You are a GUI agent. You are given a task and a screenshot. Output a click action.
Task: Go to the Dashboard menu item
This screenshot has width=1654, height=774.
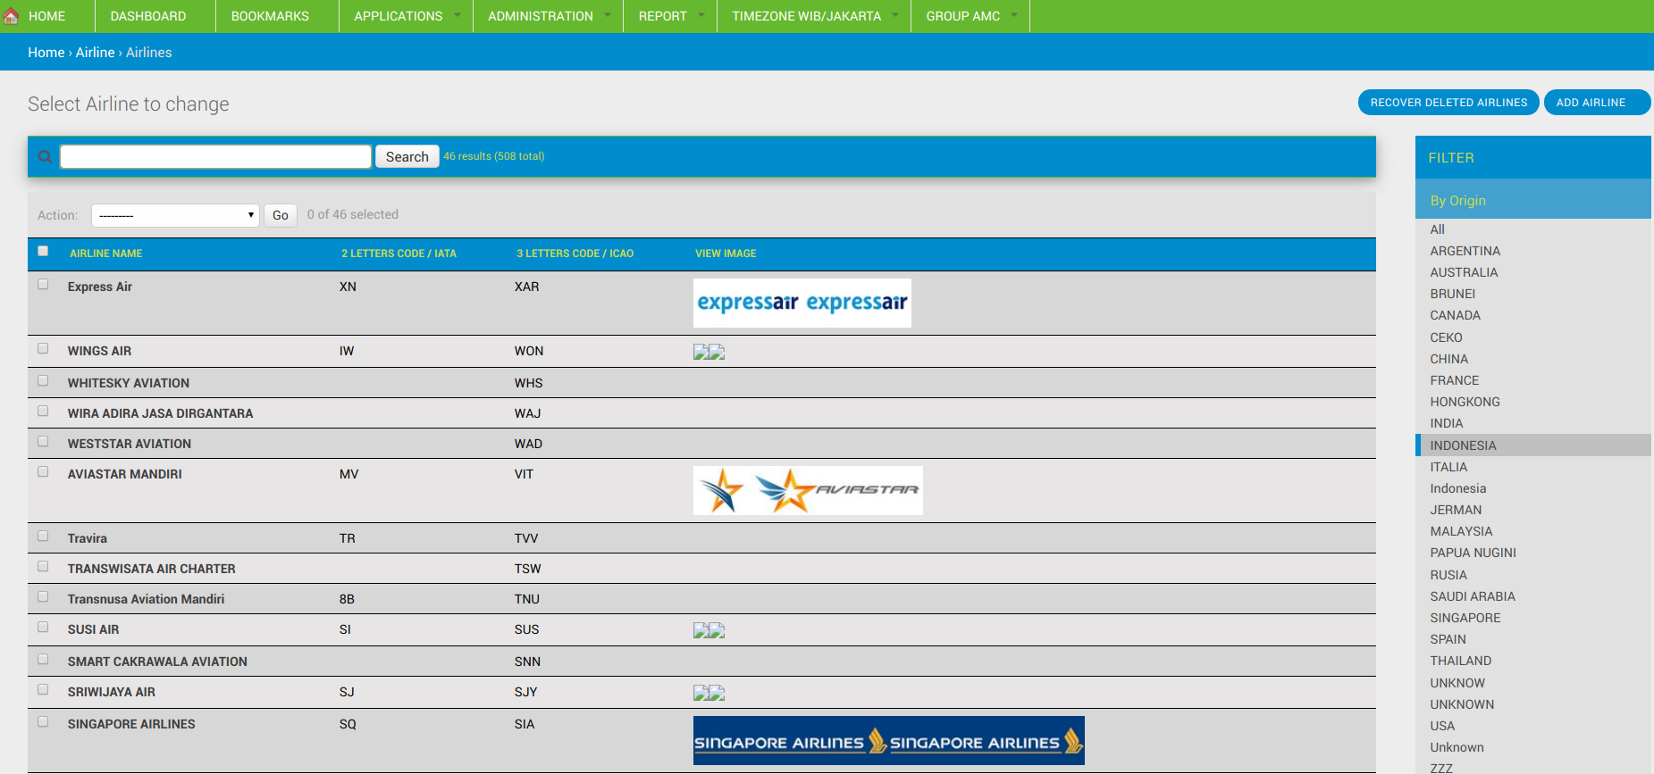[x=148, y=16]
